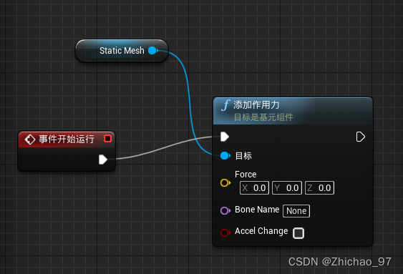Click the diamond event icon on 事件开始运行
The image size is (403, 274).
[x=30, y=140]
